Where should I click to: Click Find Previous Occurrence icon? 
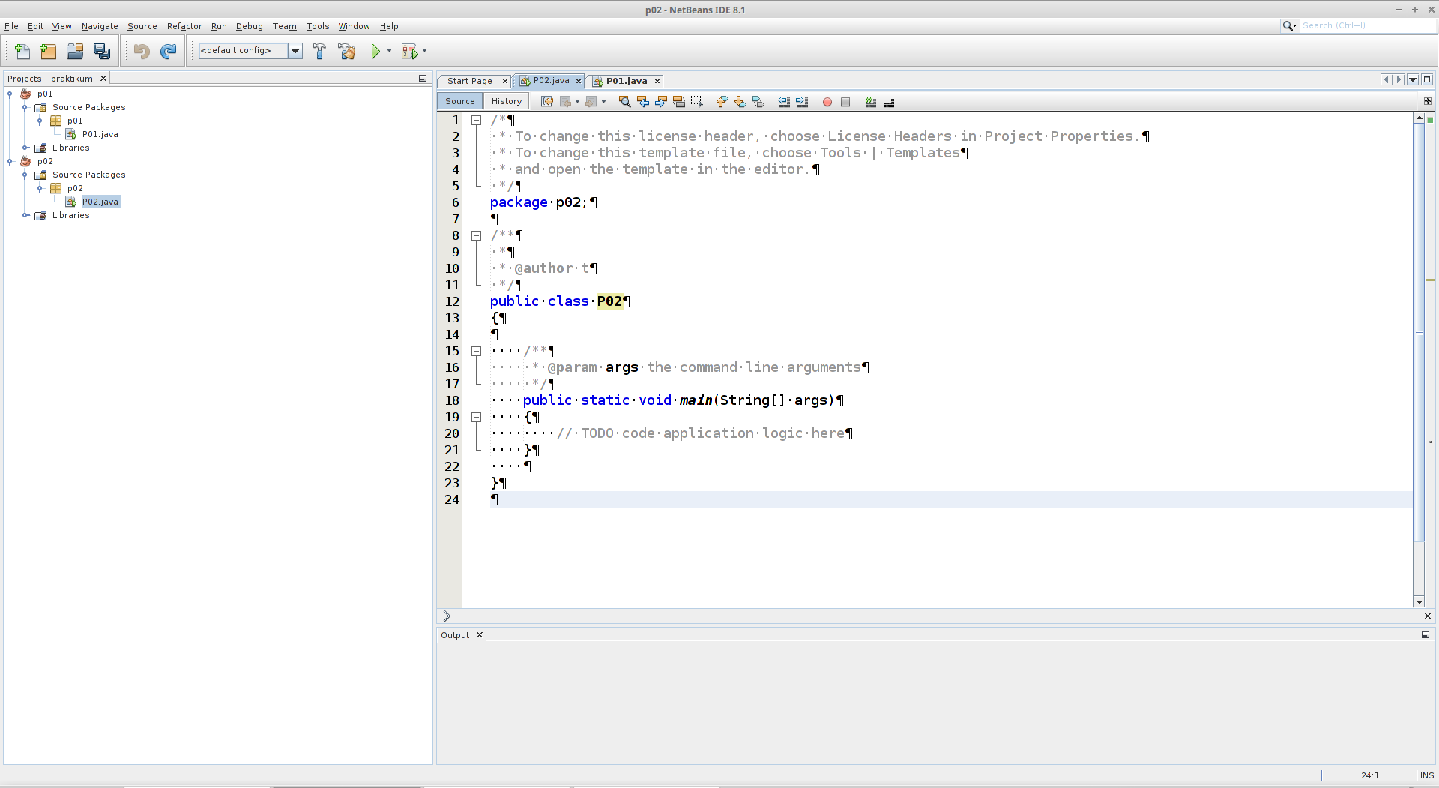(x=642, y=102)
